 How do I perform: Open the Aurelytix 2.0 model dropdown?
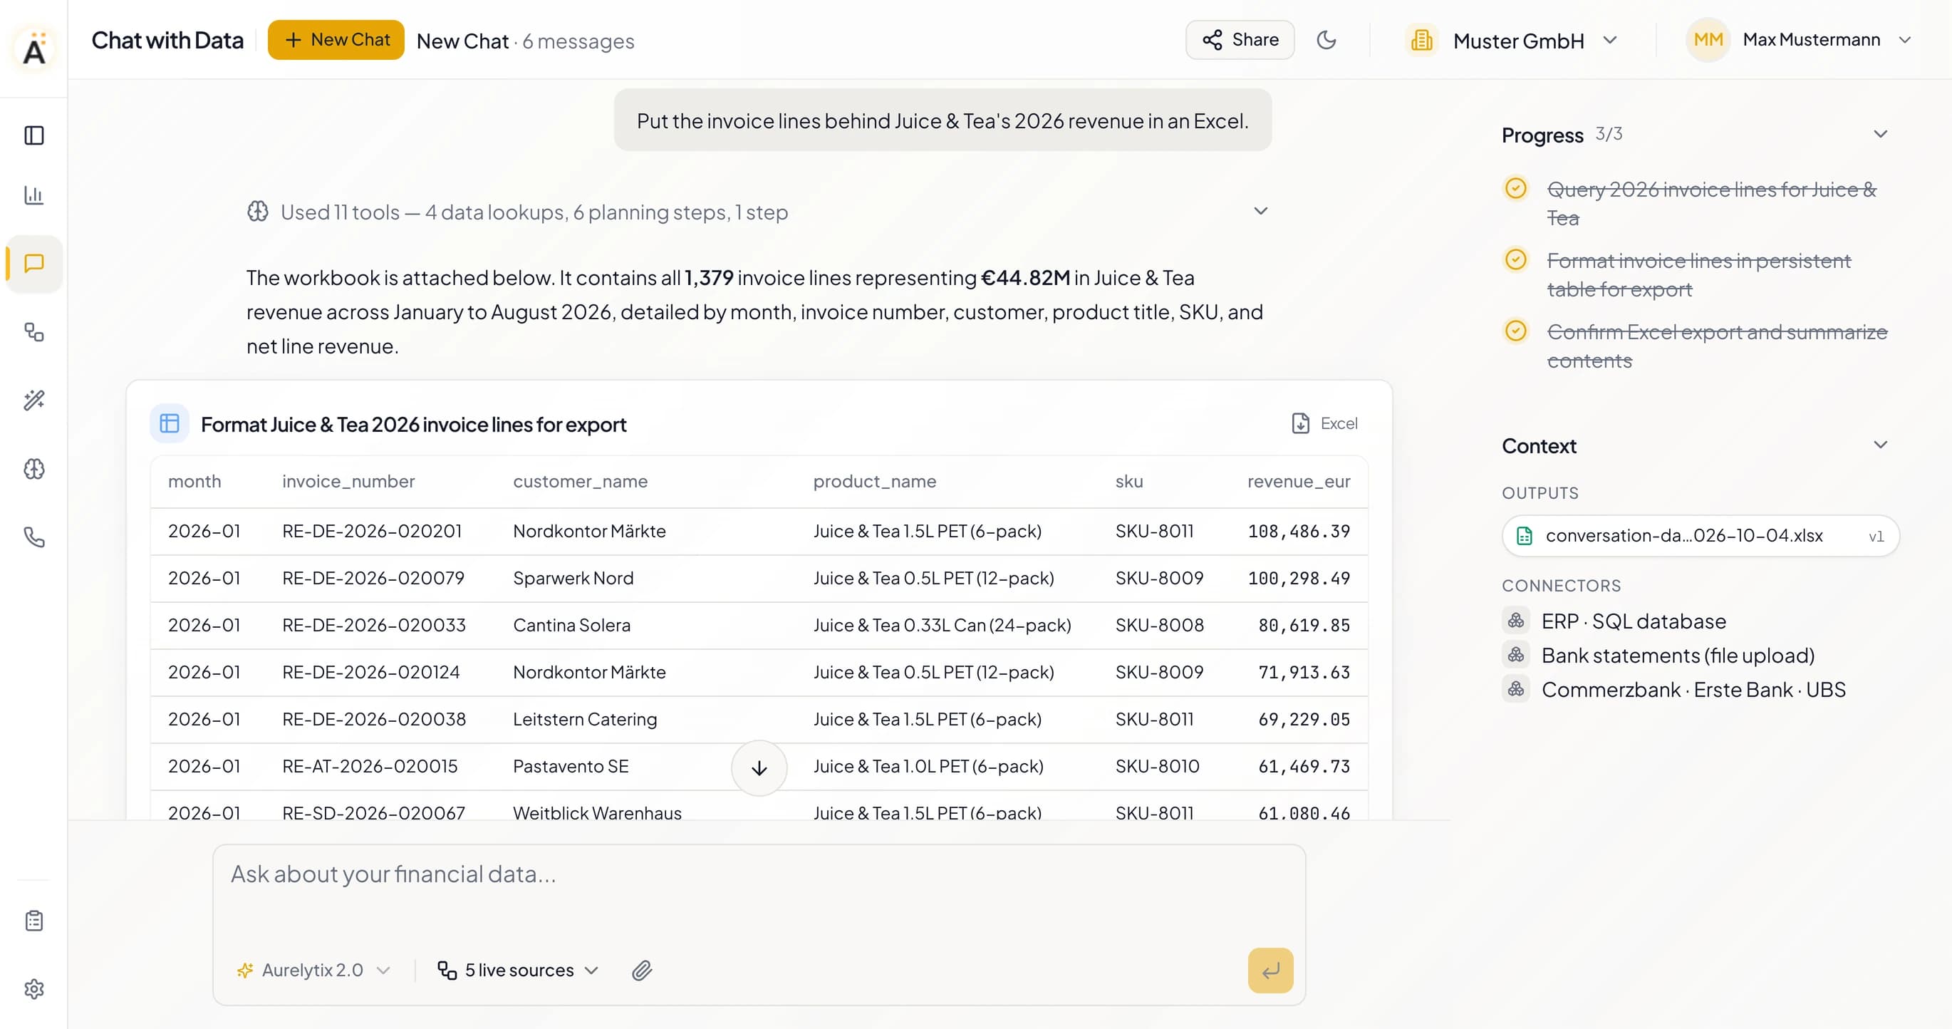coord(313,970)
